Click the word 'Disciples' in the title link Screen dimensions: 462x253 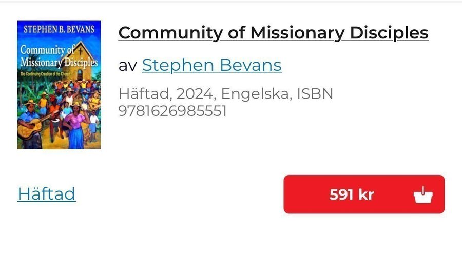[x=389, y=33]
